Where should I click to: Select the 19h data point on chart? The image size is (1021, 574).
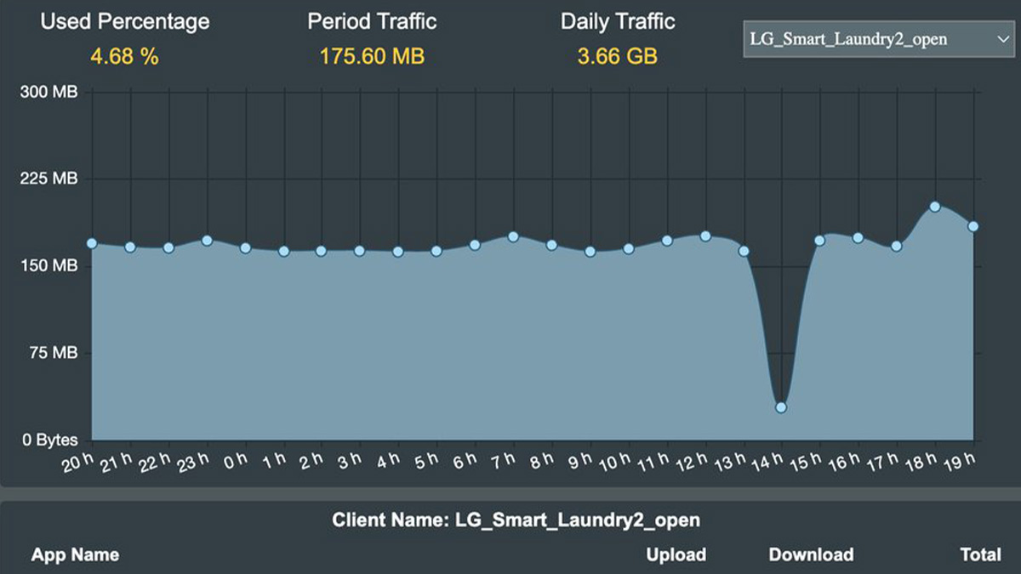pyautogui.click(x=973, y=226)
